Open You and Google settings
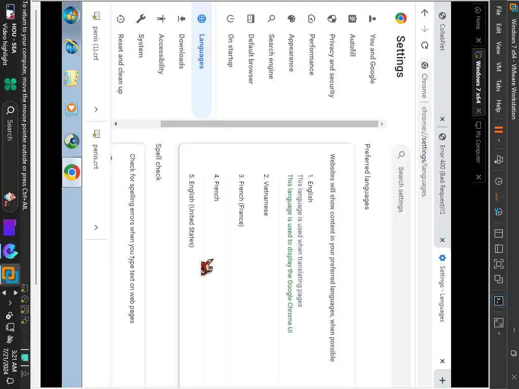This screenshot has height=389, width=519. pyautogui.click(x=372, y=59)
